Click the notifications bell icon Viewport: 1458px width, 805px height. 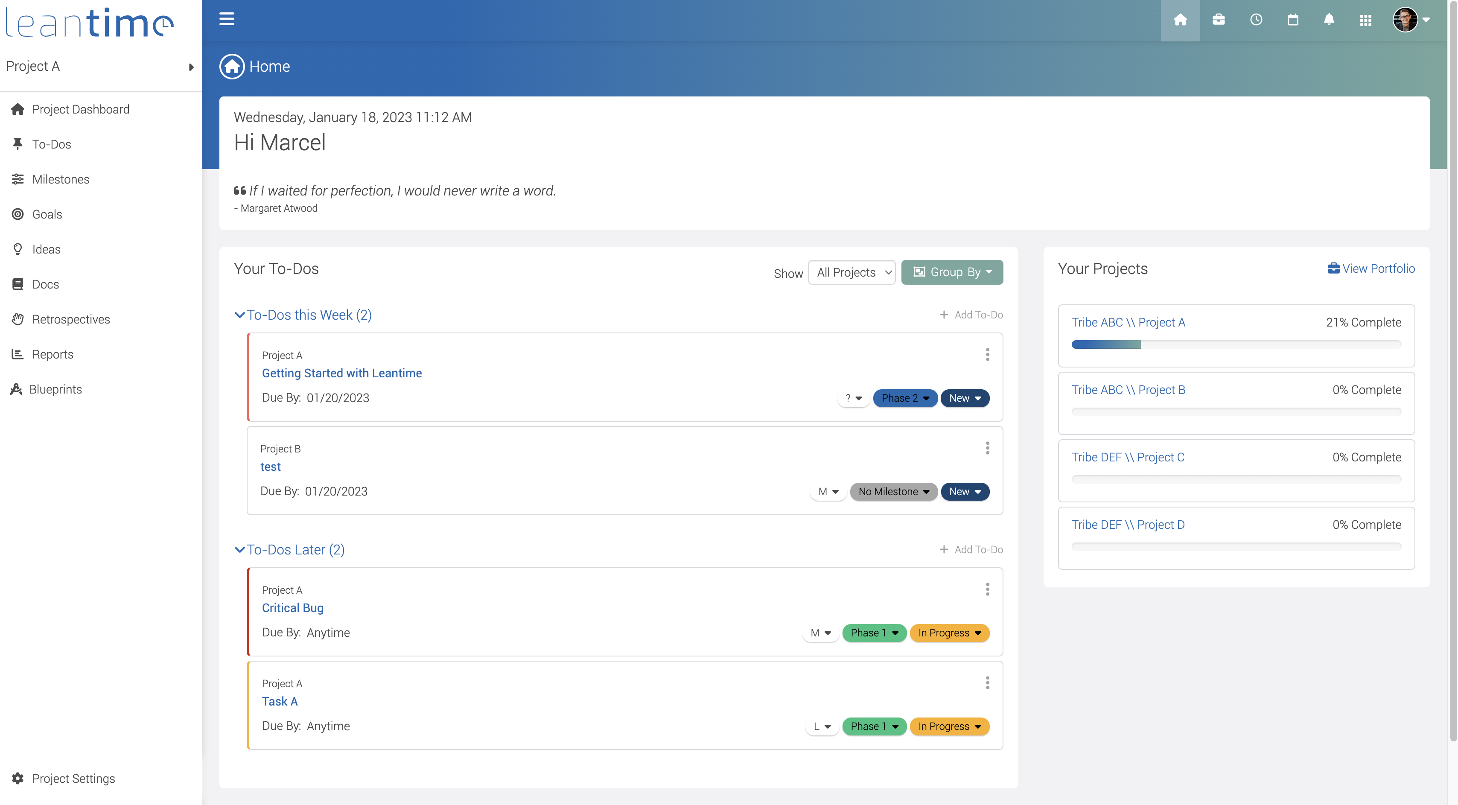(x=1329, y=20)
